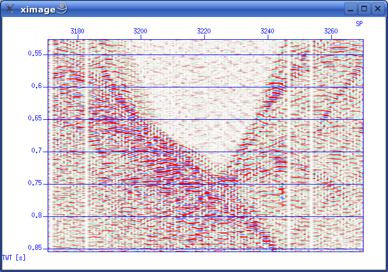This screenshot has width=388, height=272.
Task: Click time axis label 0.75
Action: click(x=35, y=183)
